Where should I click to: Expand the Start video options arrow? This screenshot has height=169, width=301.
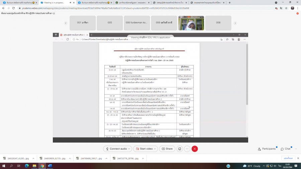[x=155, y=149]
